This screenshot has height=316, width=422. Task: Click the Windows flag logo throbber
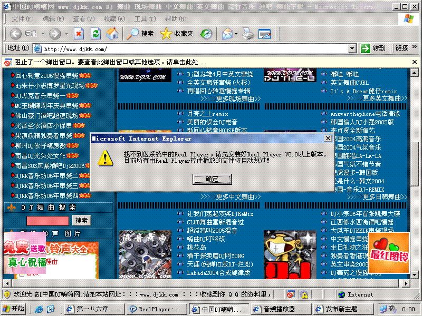409,19
